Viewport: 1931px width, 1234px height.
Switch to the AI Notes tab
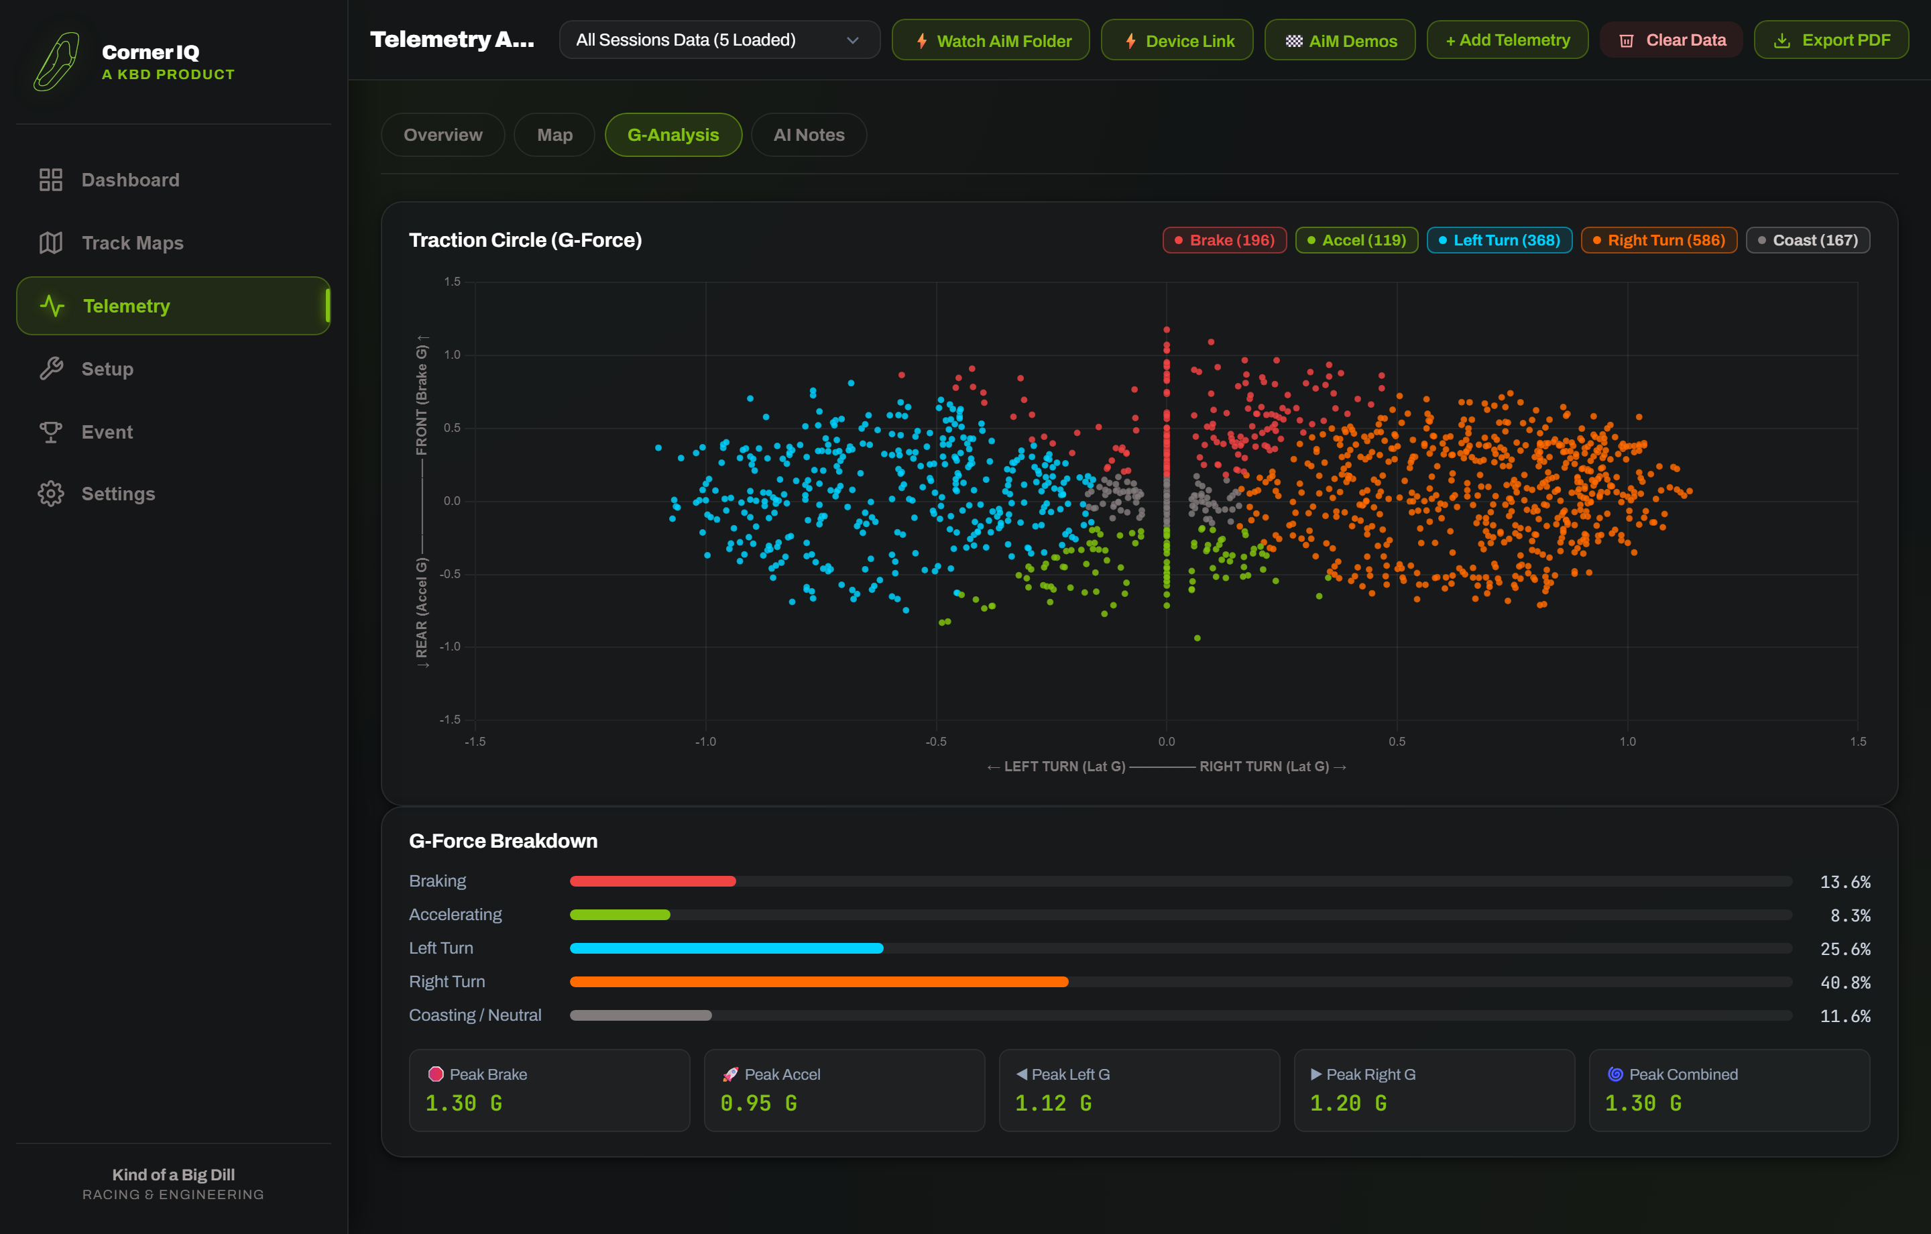[x=809, y=135]
